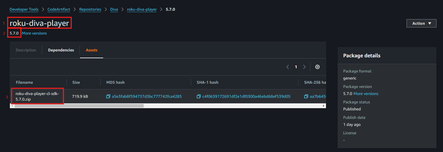Click the SHA-1 hash column header

[x=208, y=82]
